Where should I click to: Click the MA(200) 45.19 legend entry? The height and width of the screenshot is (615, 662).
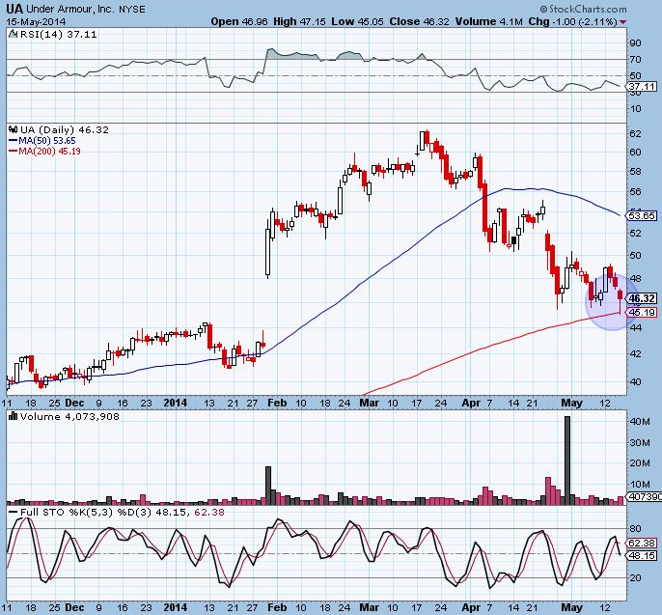tap(44, 152)
